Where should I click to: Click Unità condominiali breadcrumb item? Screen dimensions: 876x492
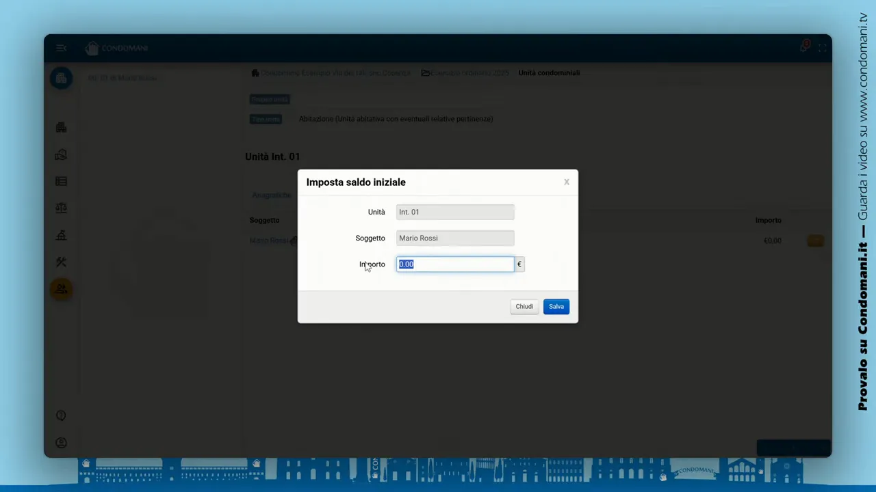coord(549,73)
